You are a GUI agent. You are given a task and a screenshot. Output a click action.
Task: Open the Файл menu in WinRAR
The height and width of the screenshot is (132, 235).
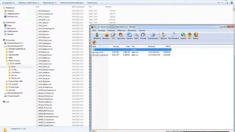[x=94, y=30]
